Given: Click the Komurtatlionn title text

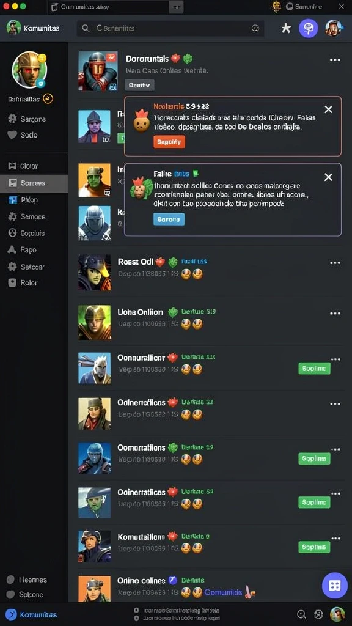Looking at the screenshot, I should (x=141, y=537).
